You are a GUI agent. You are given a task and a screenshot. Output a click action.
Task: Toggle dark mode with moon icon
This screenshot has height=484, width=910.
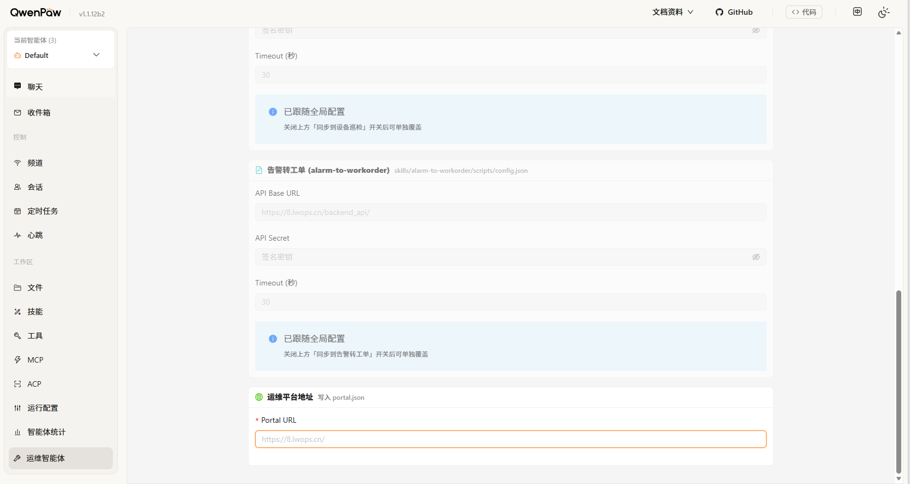pos(884,12)
